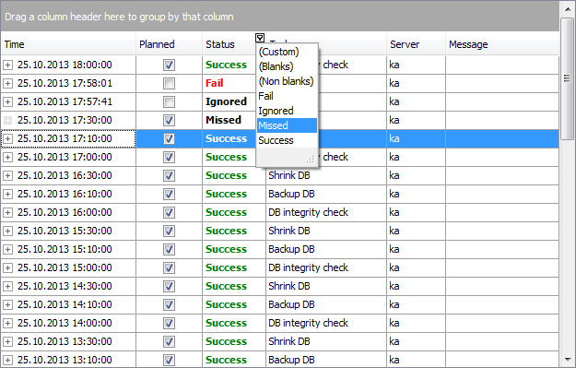576x368 pixels.
Task: Click the scroll down arrow
Action: [x=568, y=360]
